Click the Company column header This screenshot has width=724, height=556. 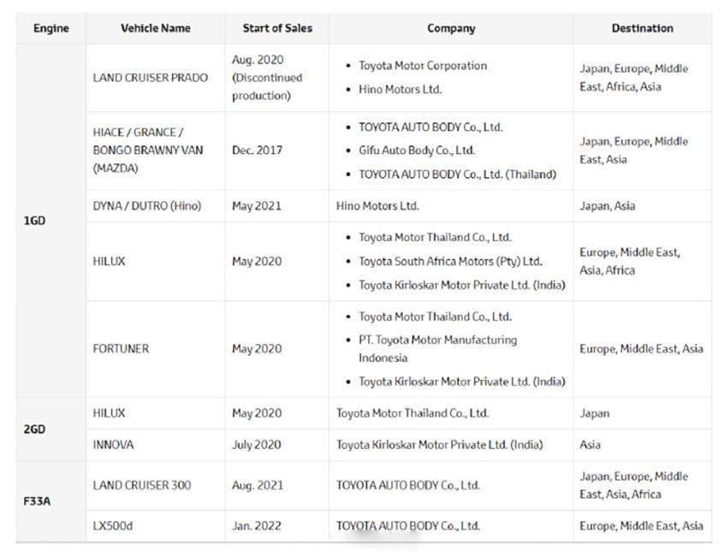(451, 28)
